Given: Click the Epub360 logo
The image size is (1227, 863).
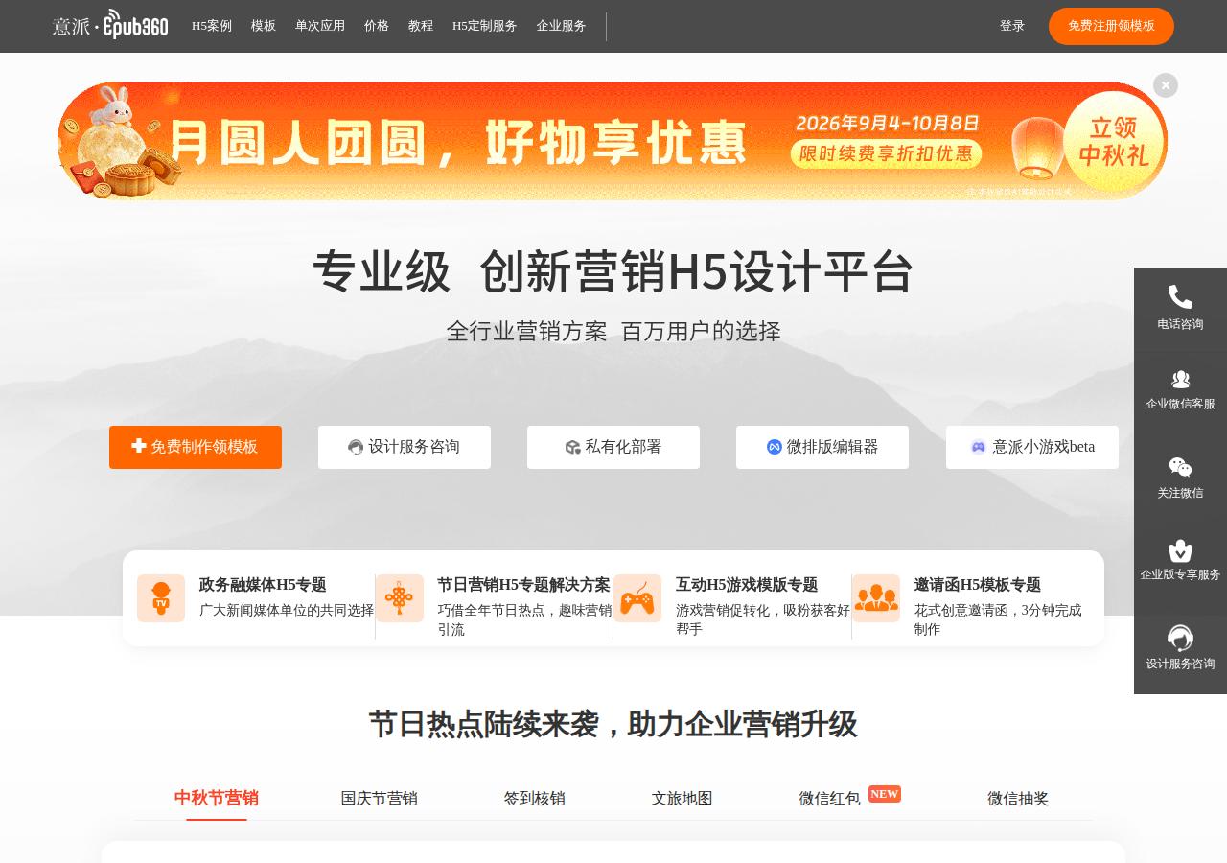Looking at the screenshot, I should (x=110, y=25).
